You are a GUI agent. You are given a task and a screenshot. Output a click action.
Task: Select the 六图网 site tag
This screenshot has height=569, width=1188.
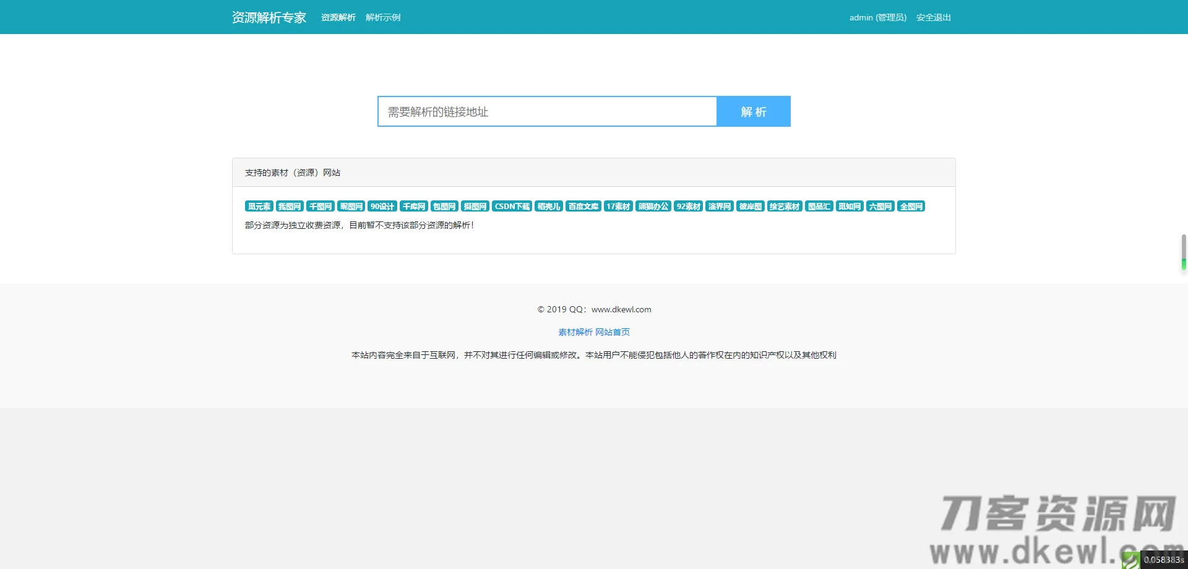(880, 206)
